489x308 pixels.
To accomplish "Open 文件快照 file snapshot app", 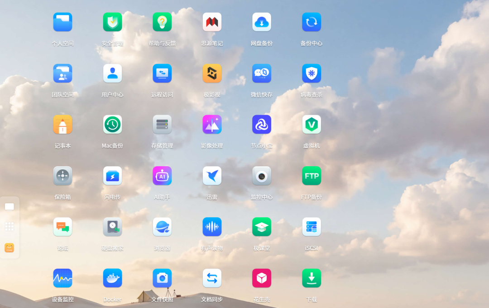I will [x=162, y=278].
